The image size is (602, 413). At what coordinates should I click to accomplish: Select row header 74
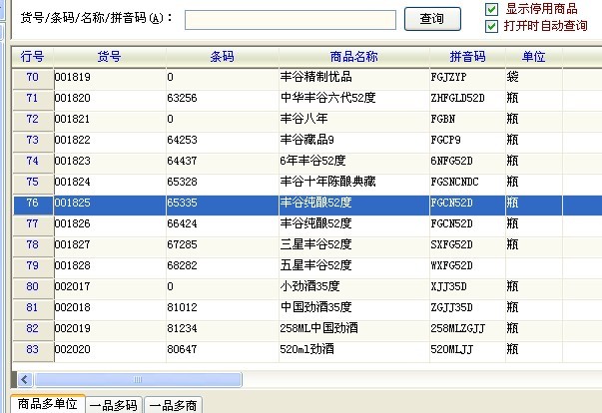click(33, 161)
